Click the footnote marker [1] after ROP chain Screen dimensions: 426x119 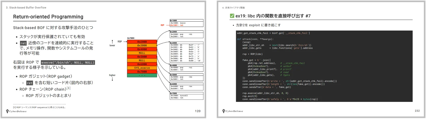[68, 88]
